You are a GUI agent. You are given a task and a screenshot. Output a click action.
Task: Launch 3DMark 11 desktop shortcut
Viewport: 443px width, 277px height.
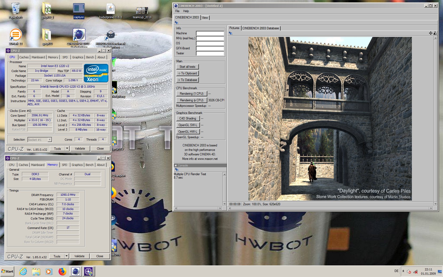coord(16,37)
